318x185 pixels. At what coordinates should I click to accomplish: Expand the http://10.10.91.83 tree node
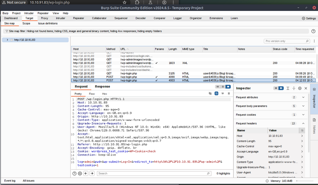pyautogui.click(x=7, y=40)
